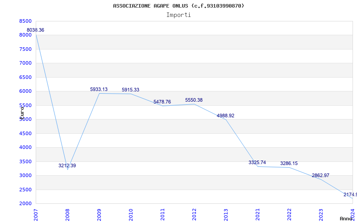Click the y-axis value 8000
This screenshot has width=357, height=223.
25,35
